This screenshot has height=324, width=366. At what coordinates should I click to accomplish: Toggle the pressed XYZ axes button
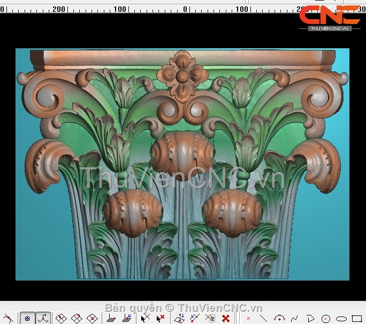coord(43,318)
